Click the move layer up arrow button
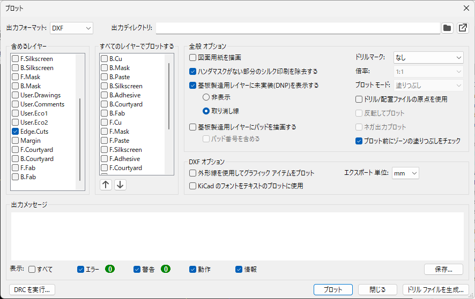The height and width of the screenshot is (299, 475). tap(106, 185)
